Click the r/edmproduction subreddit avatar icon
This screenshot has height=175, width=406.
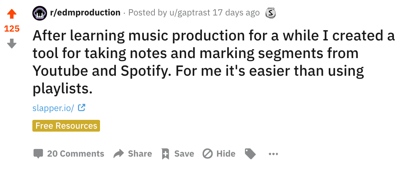(40, 13)
